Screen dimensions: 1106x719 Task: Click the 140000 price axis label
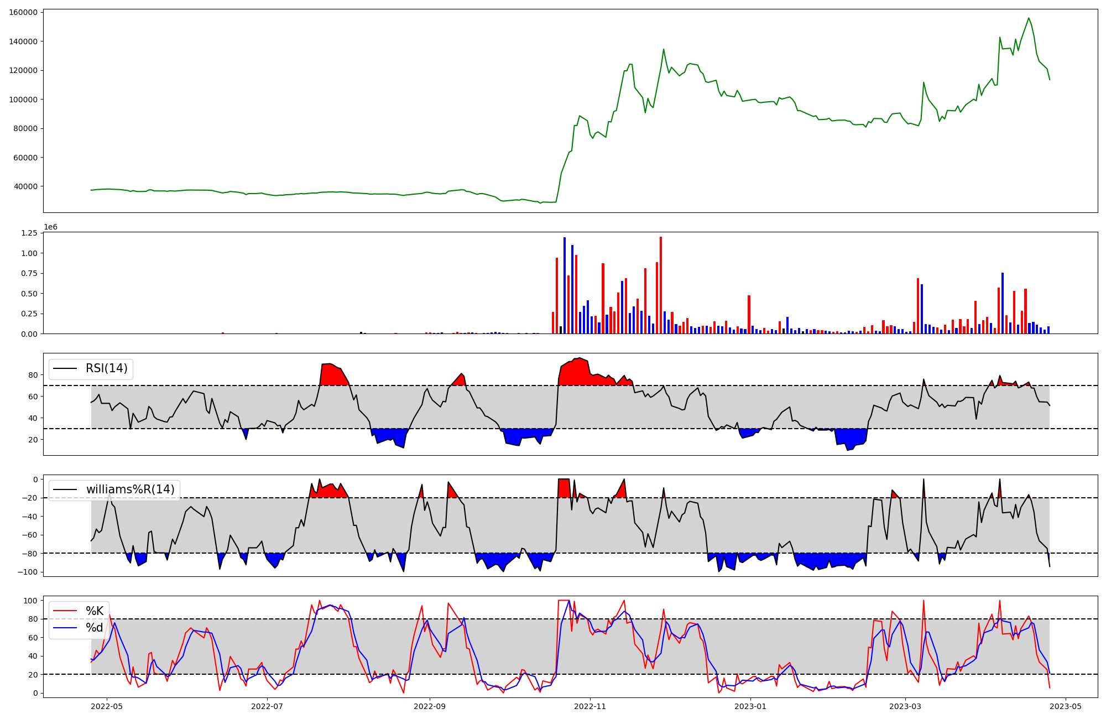click(x=23, y=41)
